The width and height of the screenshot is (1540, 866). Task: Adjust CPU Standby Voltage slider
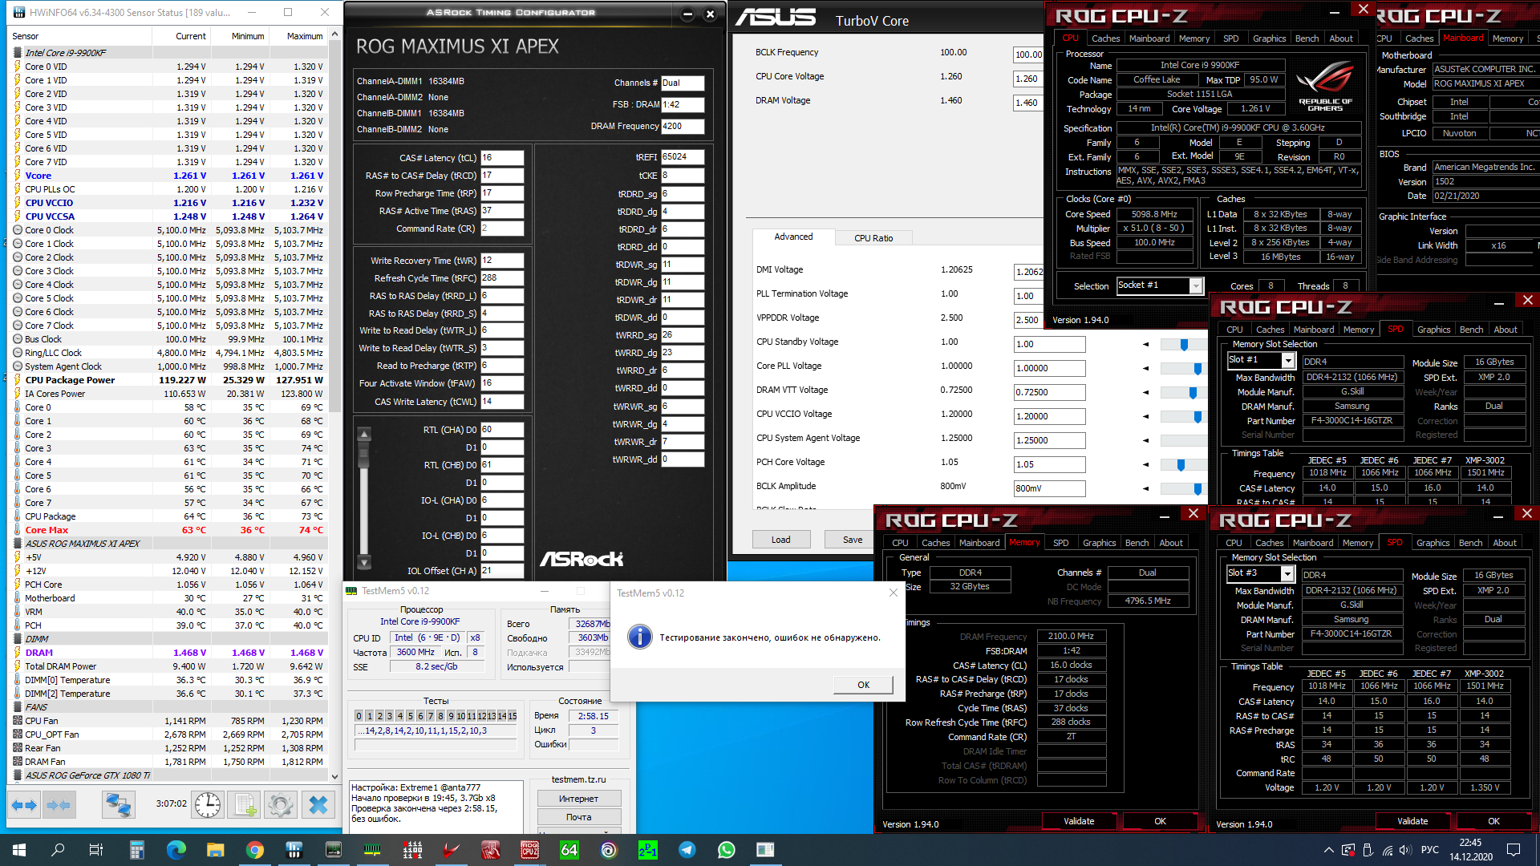pos(1184,345)
